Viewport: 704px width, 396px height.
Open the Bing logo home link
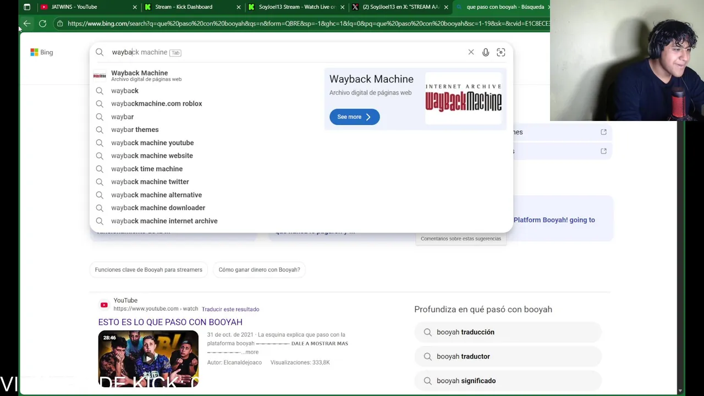click(42, 52)
